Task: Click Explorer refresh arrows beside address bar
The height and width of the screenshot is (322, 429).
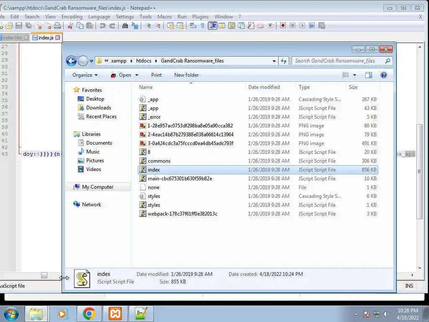Action: [x=284, y=61]
